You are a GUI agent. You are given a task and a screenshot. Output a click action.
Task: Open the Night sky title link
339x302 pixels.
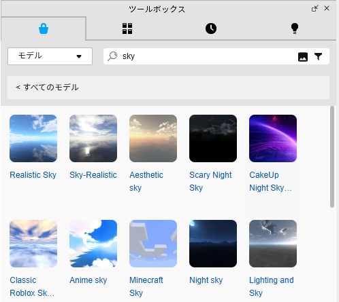[x=206, y=280]
